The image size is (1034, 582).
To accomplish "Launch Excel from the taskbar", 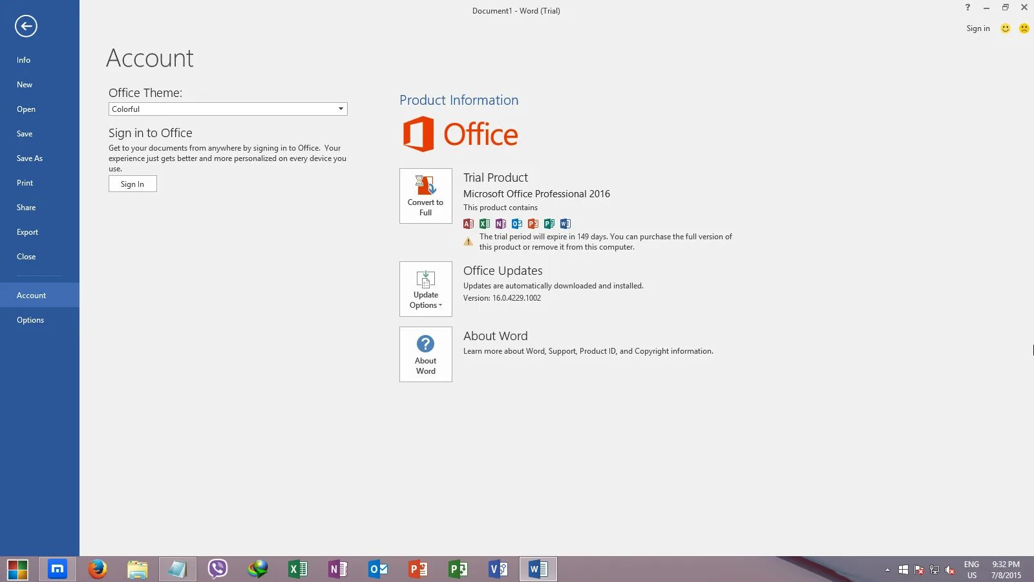I will pos(298,569).
